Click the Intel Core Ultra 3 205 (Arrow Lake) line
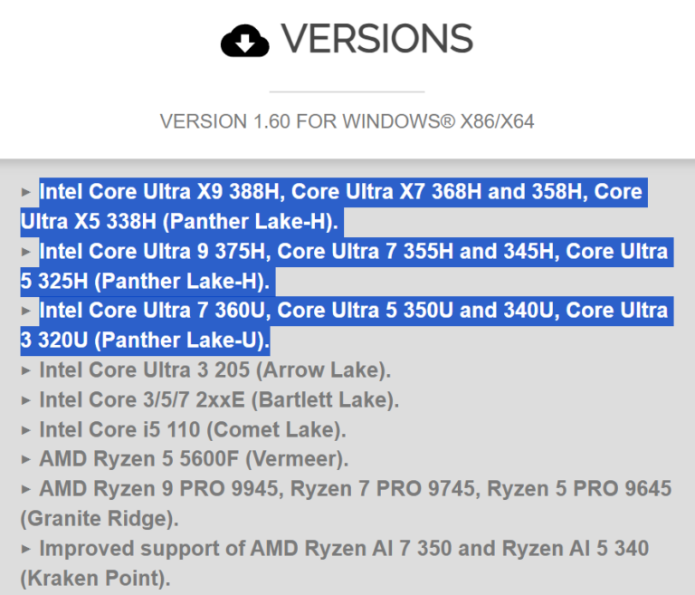695x595 pixels. click(214, 370)
